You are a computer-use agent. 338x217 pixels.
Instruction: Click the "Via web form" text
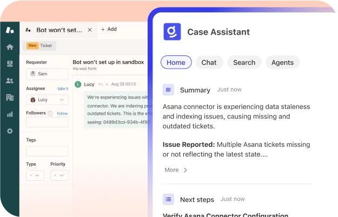[84, 69]
